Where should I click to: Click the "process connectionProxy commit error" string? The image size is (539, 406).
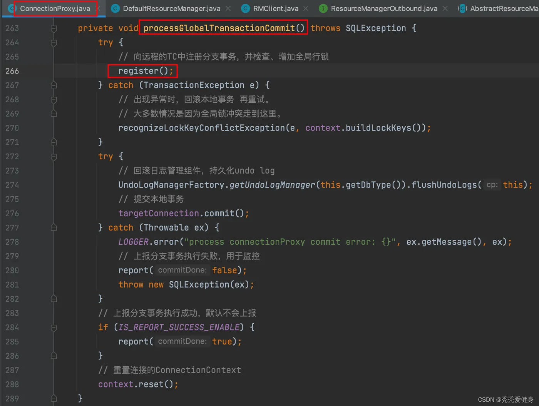(290, 242)
